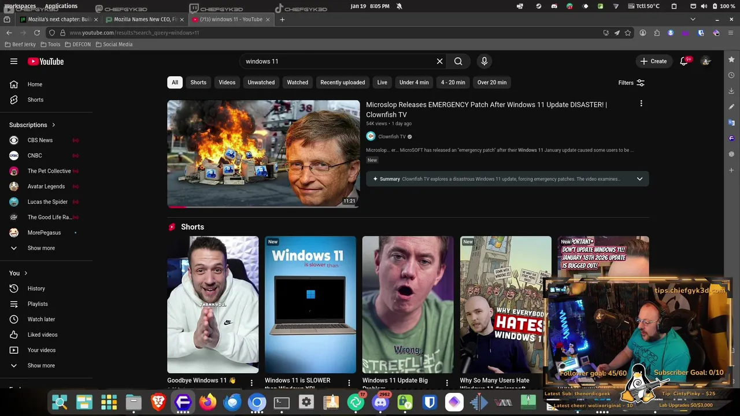Image resolution: width=740 pixels, height=416 pixels.
Task: Open the Applications menu in top panel
Action: (x=61, y=6)
